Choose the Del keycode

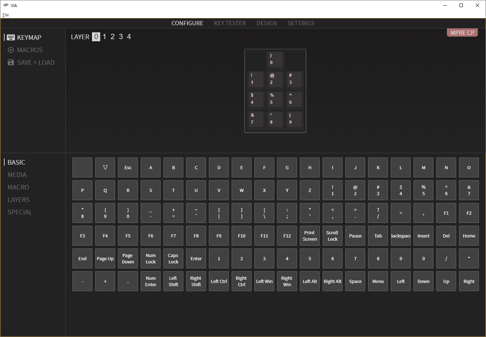(446, 236)
